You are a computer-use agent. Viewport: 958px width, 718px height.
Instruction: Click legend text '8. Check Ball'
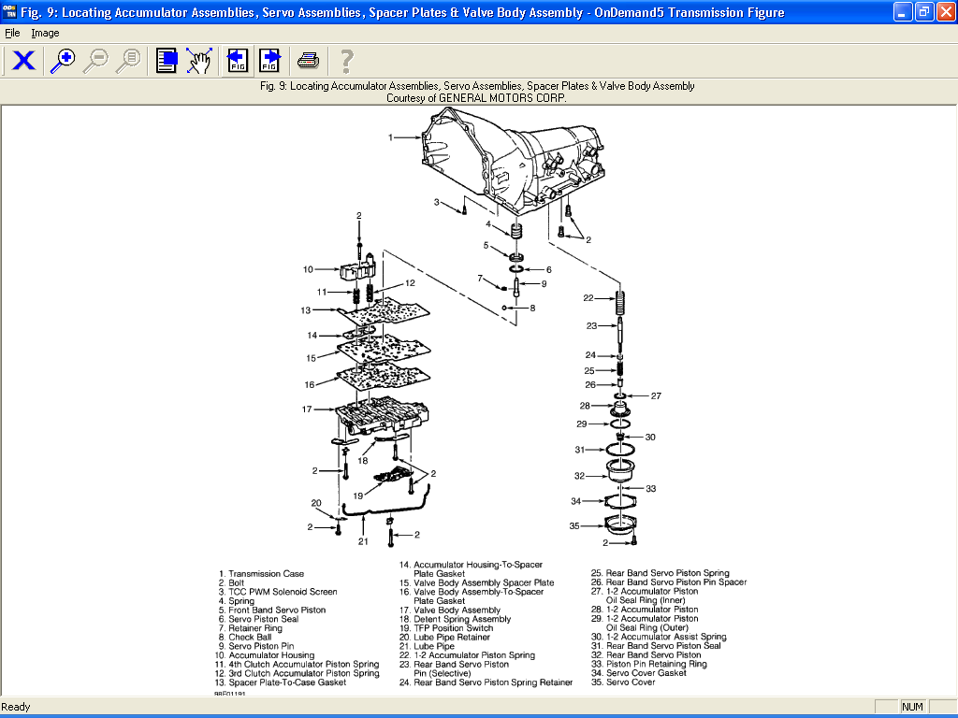[x=246, y=637]
